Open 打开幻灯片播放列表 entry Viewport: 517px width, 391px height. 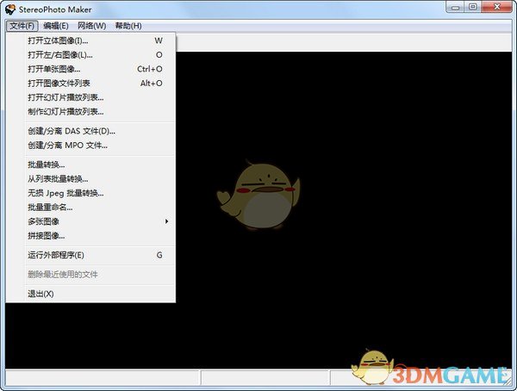point(65,97)
